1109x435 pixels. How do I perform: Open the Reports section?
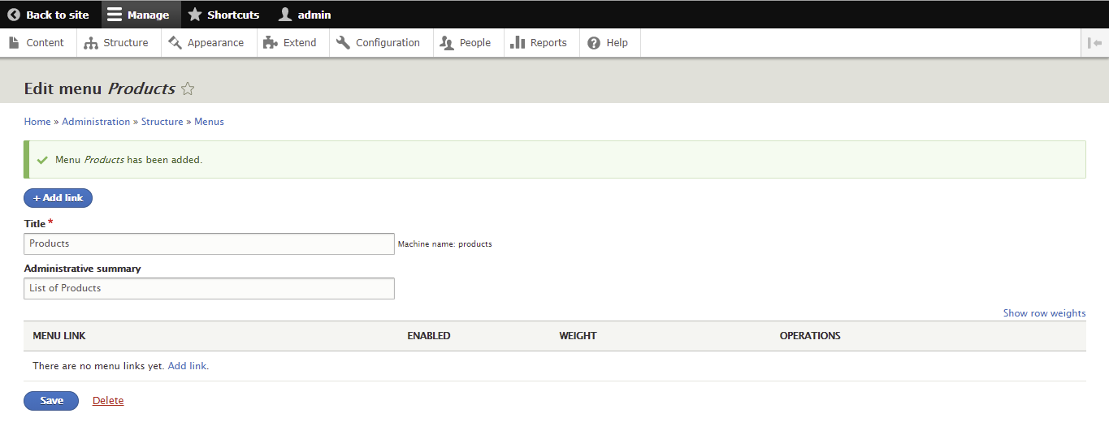[x=539, y=43]
